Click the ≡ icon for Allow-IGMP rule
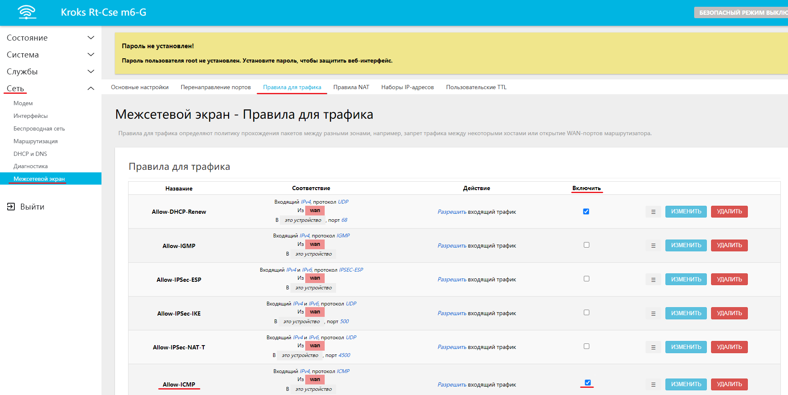The height and width of the screenshot is (395, 788). click(x=653, y=245)
